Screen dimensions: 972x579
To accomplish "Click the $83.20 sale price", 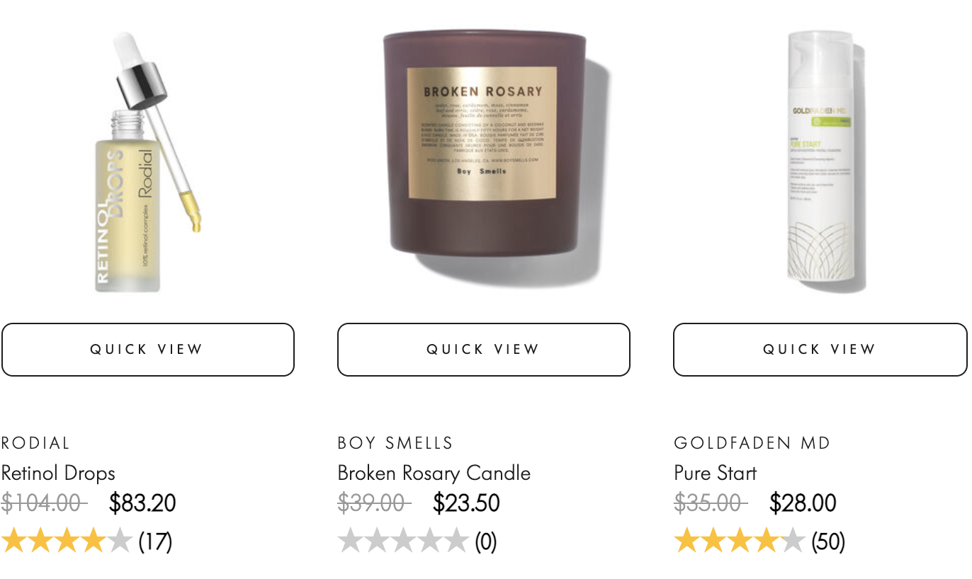I will 142,503.
